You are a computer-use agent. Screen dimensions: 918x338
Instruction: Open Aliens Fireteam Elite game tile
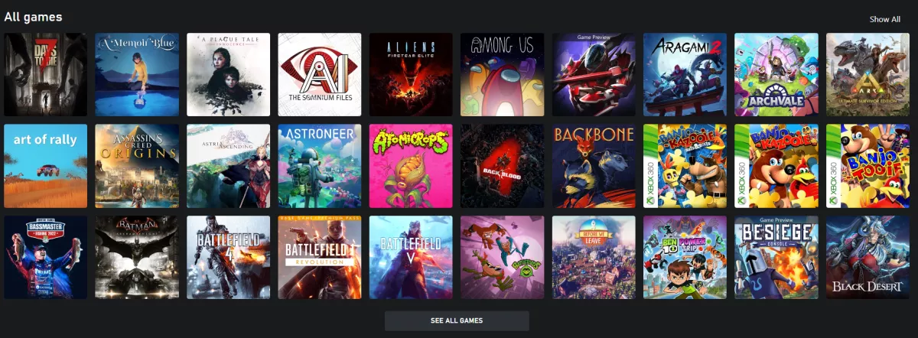pyautogui.click(x=411, y=74)
